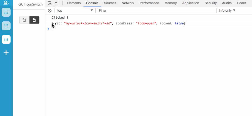Screen dimensions: 252x116
Task: Select the 'Clicked !' console message
Action: click(x=60, y=17)
